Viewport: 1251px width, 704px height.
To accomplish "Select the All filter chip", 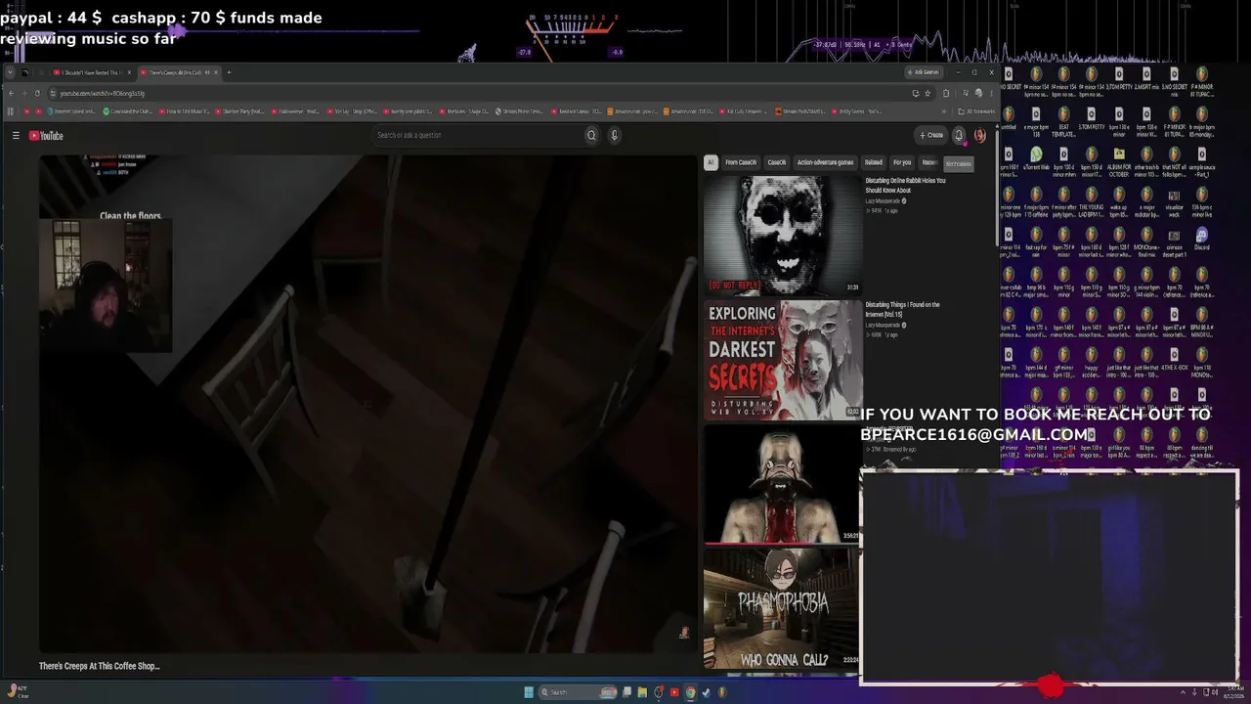I will pyautogui.click(x=711, y=162).
